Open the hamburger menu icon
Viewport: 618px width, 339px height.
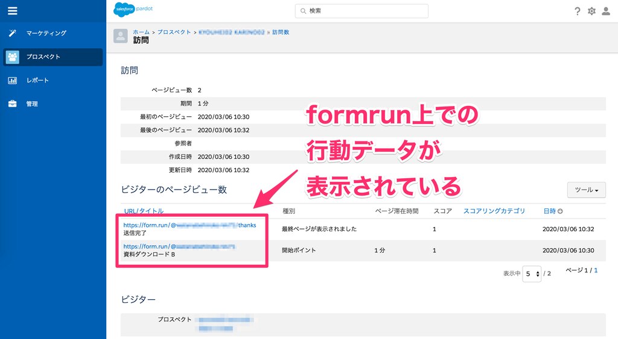point(13,11)
